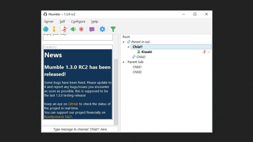Click the chat message input field
Screen dimensions: 253x142
(x=80, y=129)
